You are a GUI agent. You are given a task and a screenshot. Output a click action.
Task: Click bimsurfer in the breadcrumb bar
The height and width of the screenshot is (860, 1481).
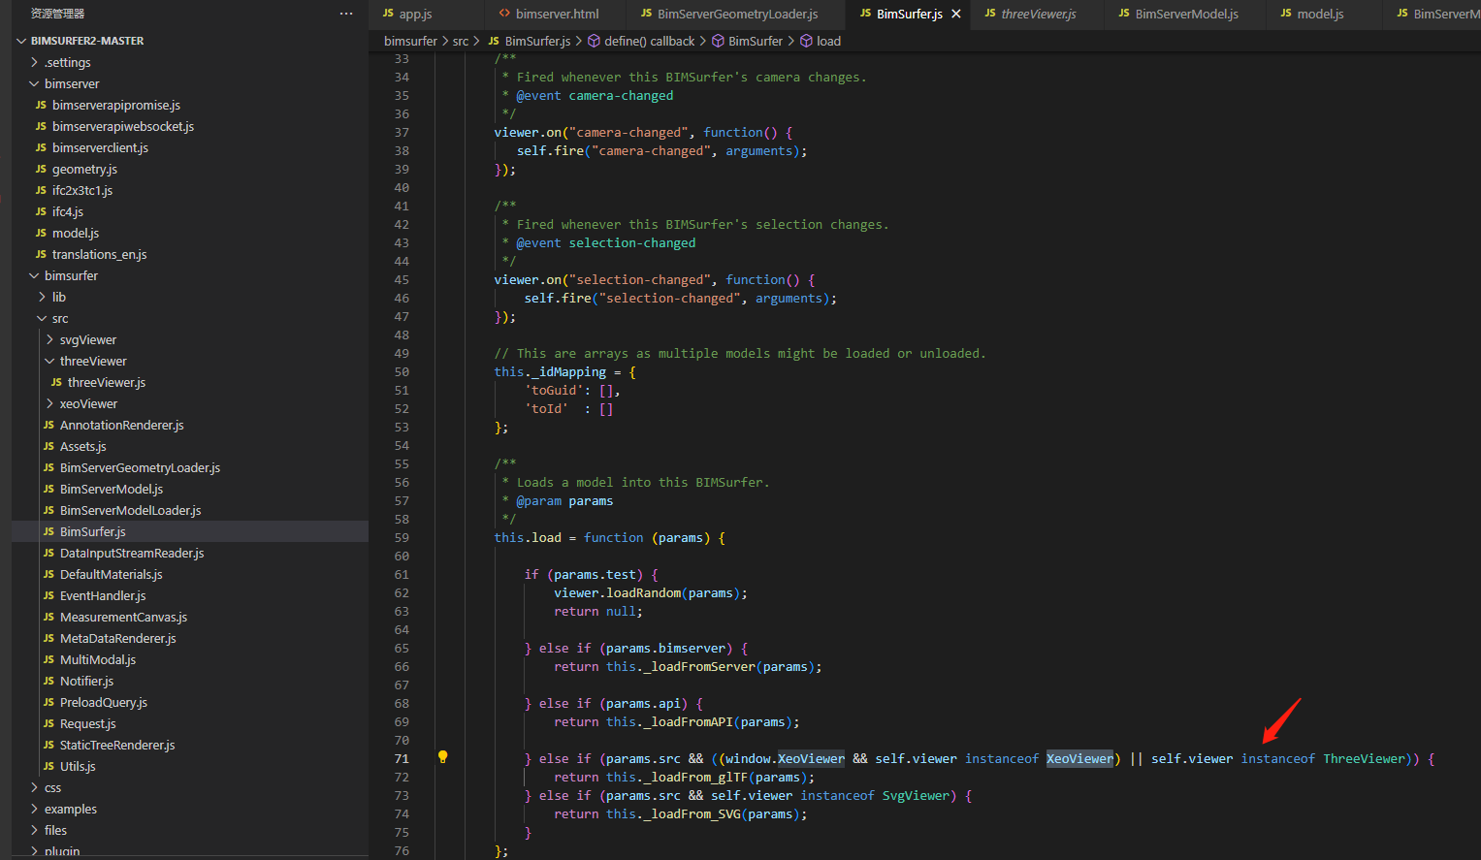(x=410, y=41)
